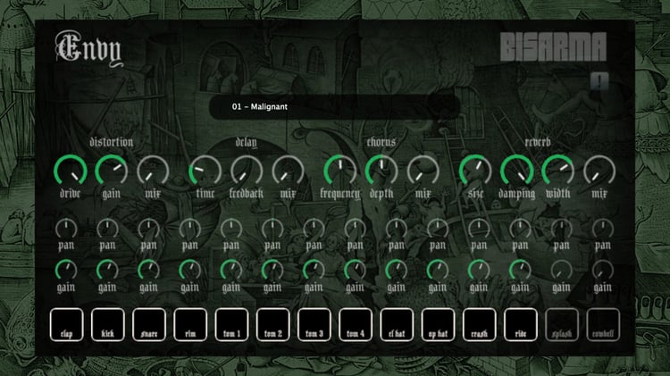Trigger the dimmed splash pad
This screenshot has width=670, height=376.
click(x=562, y=325)
